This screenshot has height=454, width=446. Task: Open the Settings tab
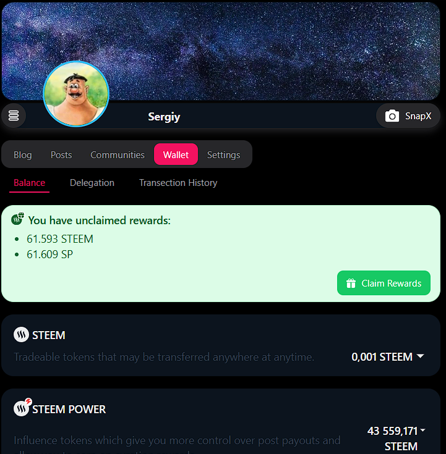click(x=223, y=154)
